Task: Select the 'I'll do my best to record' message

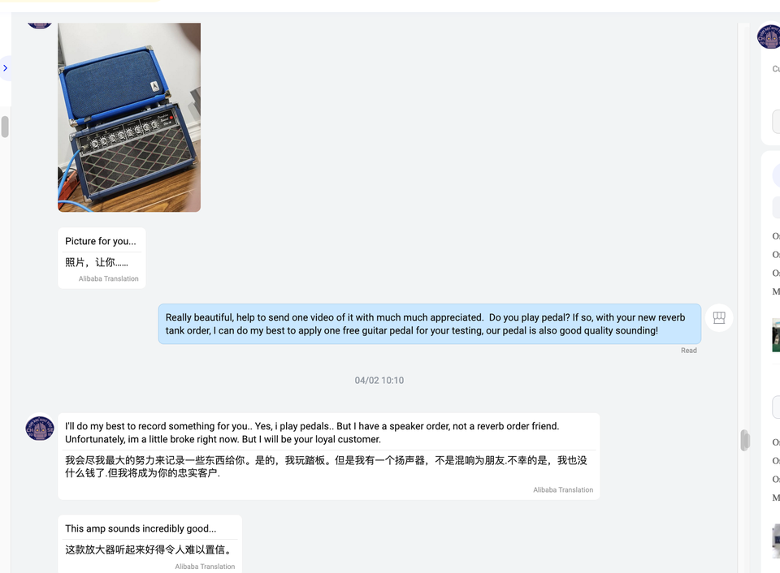Action: 329,456
